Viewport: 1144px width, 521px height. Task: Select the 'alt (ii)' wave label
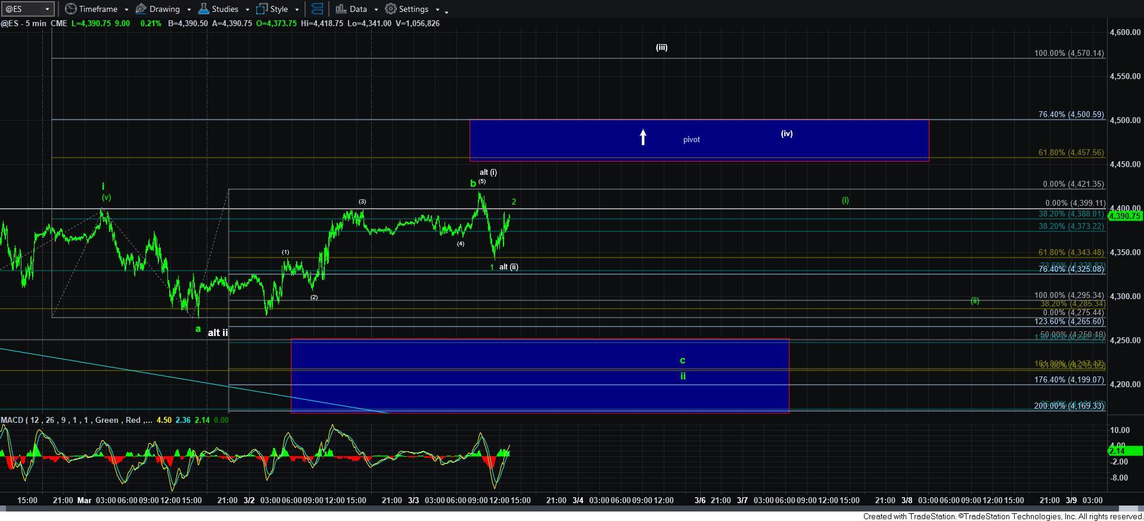click(x=508, y=267)
